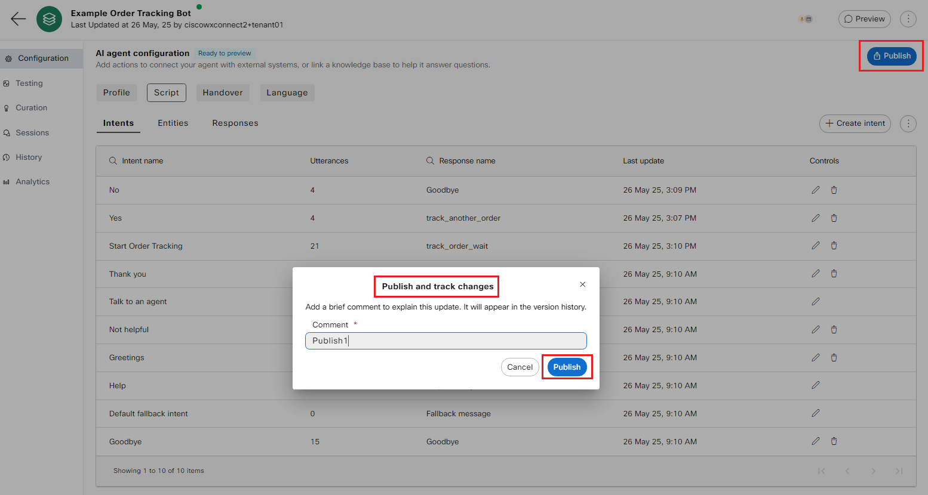Delete the 'Yes' intent trash icon
The image size is (928, 495).
[x=834, y=218]
